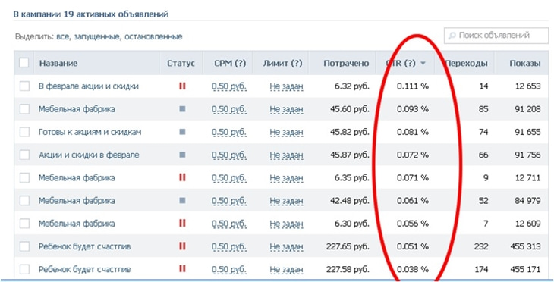Set the 'Не задан' limit for 'Готовы к акциям и скидкам'

pos(286,133)
